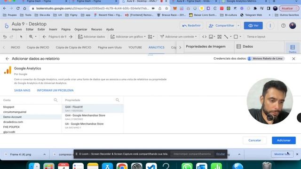The height and width of the screenshot is (169, 301).
Task: Insert URL embed code icon
Action: (204, 37)
